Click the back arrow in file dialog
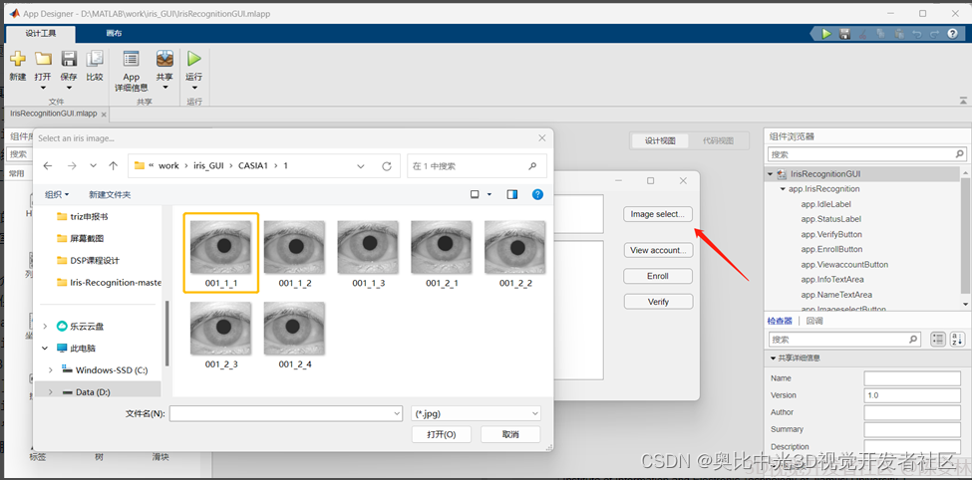 tap(48, 166)
